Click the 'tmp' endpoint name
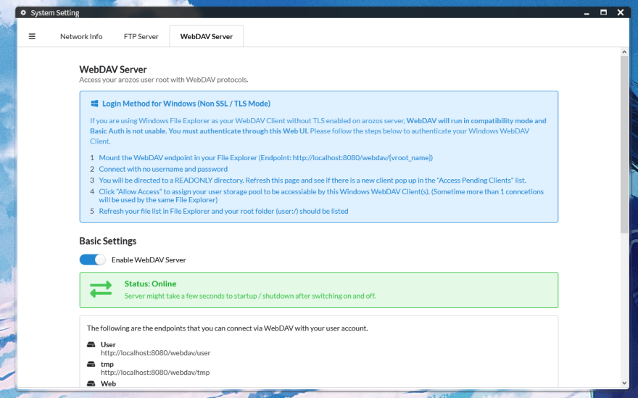This screenshot has height=398, width=638. [107, 364]
